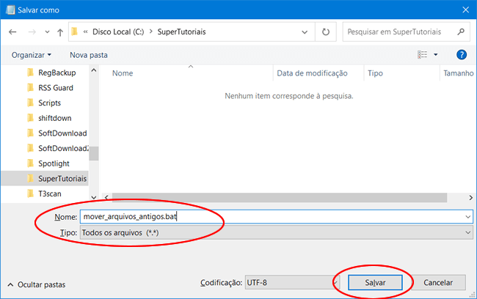This screenshot has height=299, width=477.
Task: Click the Refresh address button
Action: 325,32
